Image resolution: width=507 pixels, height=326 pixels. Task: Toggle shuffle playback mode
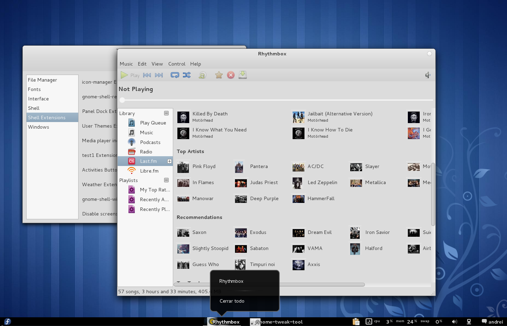[187, 75]
